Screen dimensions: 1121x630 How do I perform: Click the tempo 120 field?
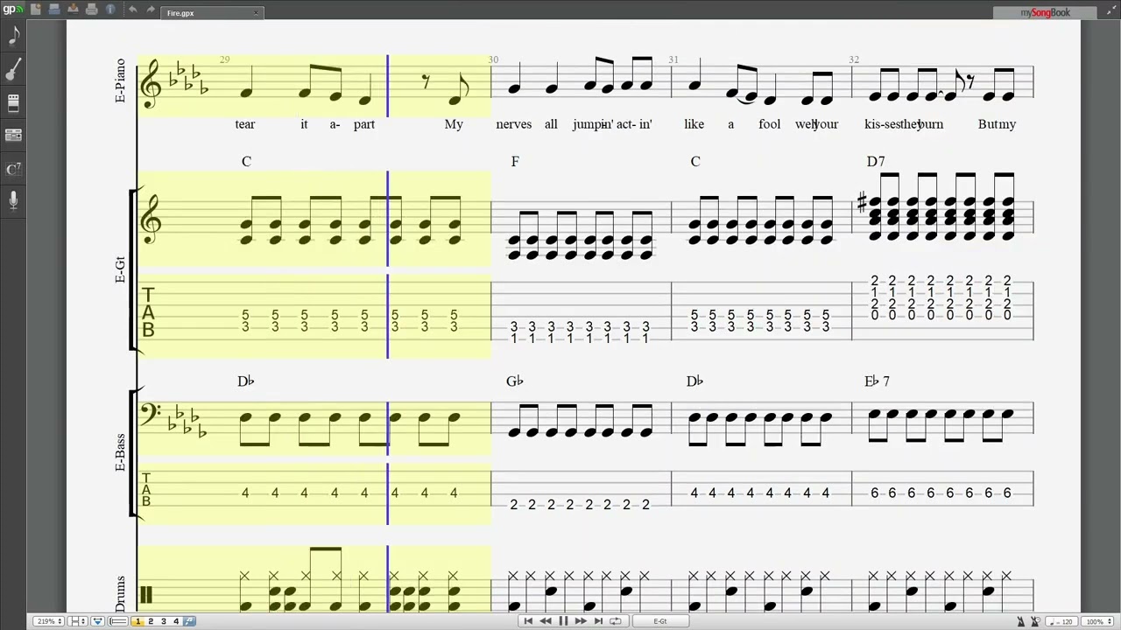coord(1062,621)
